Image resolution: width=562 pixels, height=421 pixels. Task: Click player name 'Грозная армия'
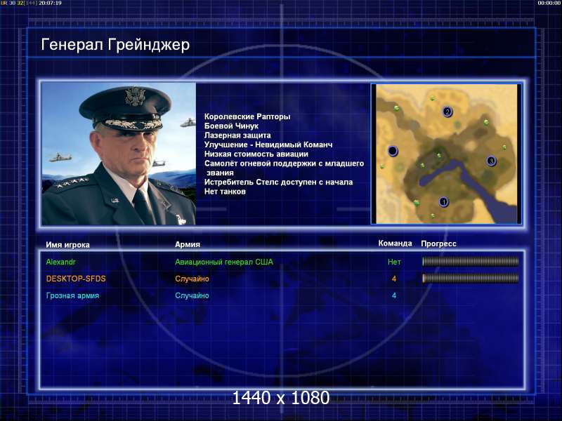[73, 295]
